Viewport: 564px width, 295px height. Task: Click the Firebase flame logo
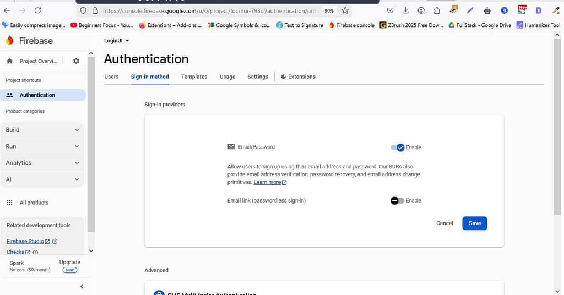pyautogui.click(x=10, y=40)
